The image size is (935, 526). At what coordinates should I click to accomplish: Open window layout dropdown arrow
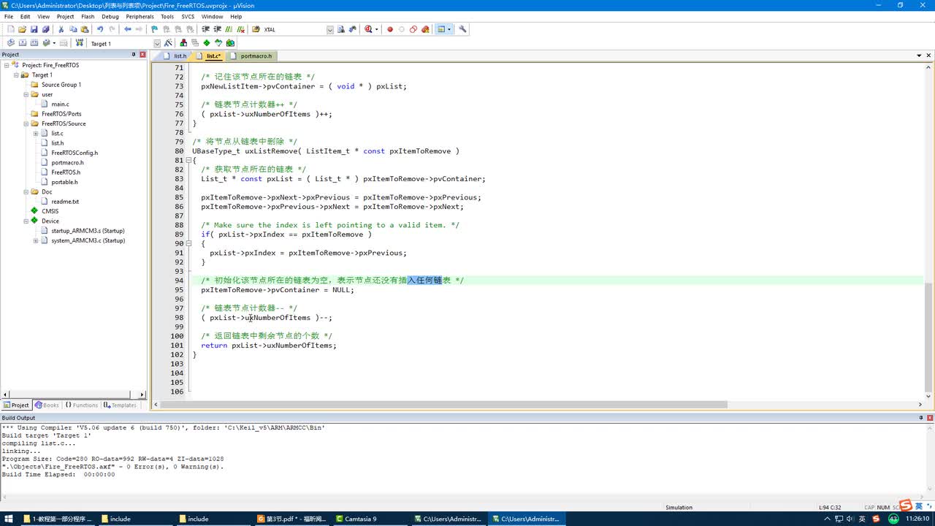click(x=449, y=29)
